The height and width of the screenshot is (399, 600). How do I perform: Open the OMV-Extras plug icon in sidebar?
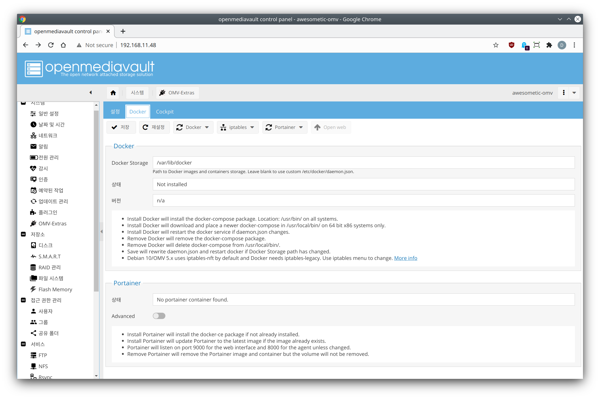click(33, 224)
